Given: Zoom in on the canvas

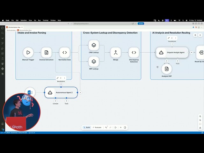Looking at the screenshot, I should pyautogui.click(x=200, y=116).
